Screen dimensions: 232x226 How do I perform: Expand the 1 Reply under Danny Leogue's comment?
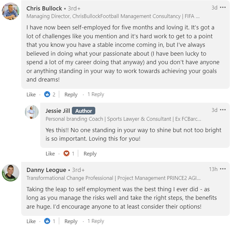tap(96, 221)
